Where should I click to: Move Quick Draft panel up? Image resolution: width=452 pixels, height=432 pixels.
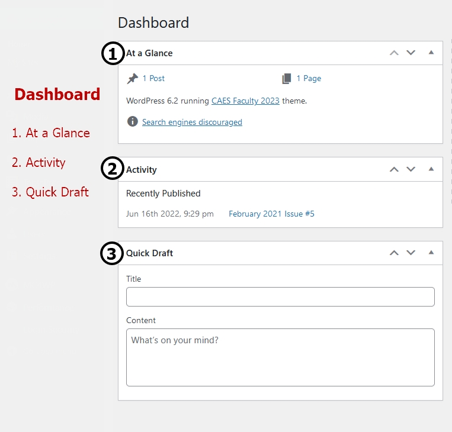point(394,253)
